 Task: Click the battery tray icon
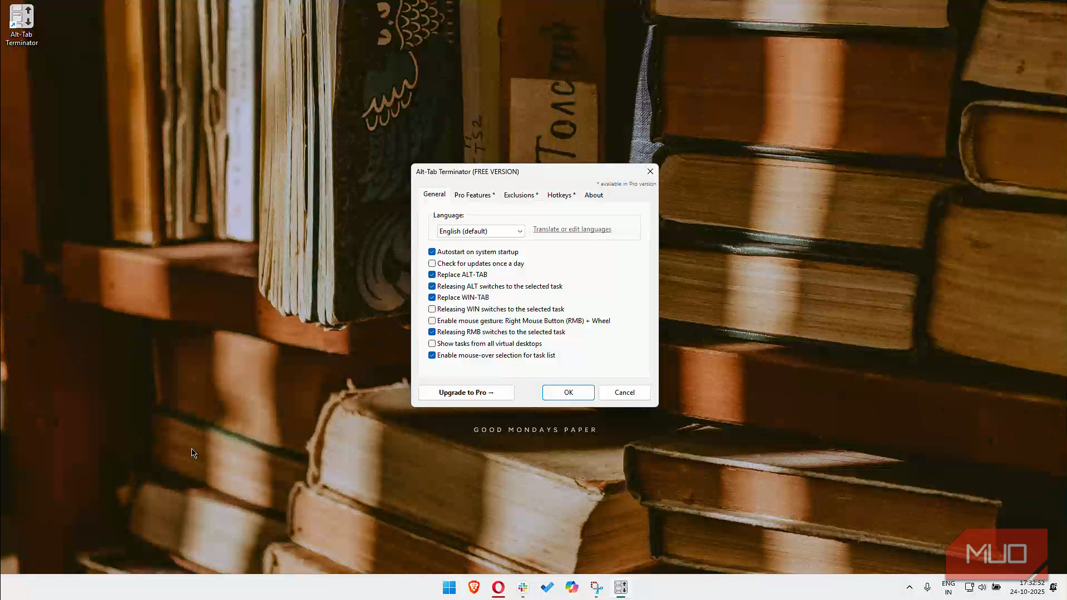(996, 587)
